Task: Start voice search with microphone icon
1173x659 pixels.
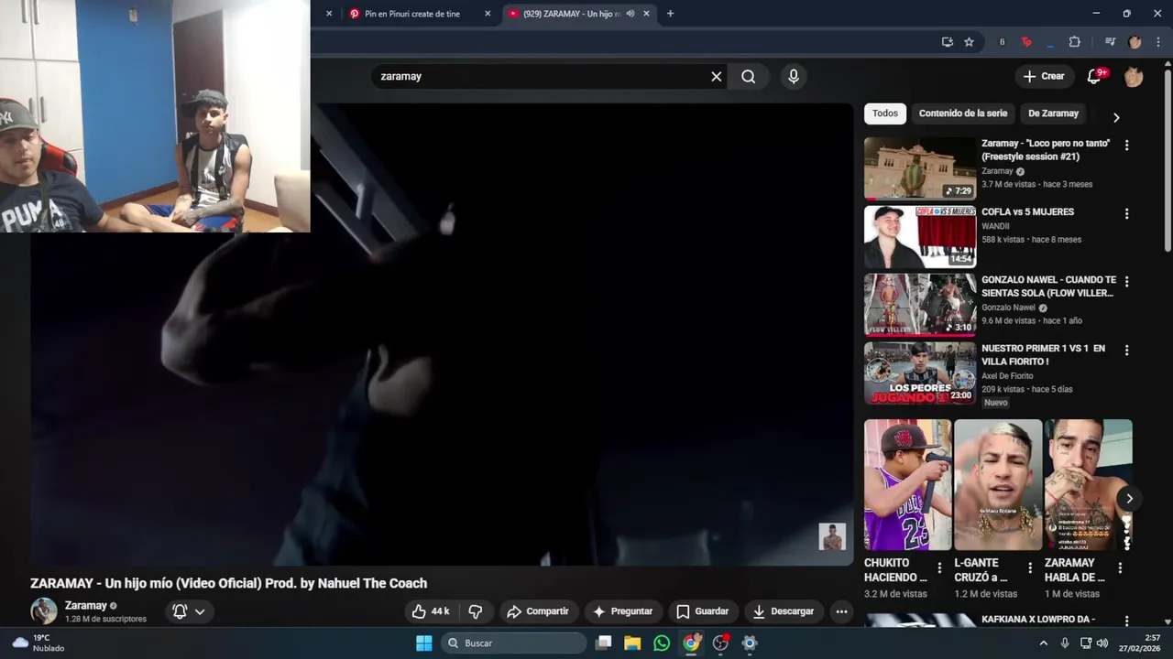Action: [794, 77]
